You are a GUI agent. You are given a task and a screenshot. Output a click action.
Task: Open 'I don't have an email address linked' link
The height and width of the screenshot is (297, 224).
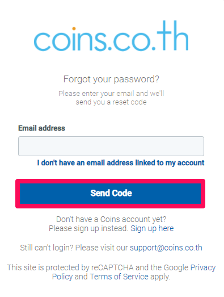click(121, 163)
